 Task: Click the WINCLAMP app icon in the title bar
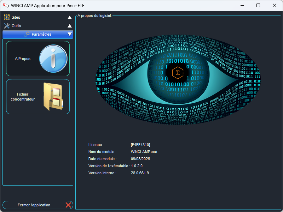point(5,5)
